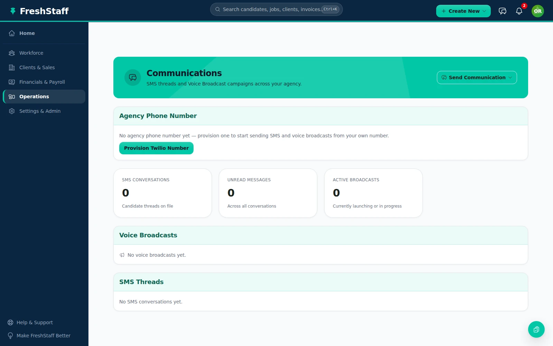Click the Clients & Sales building icon
This screenshot has height=346, width=553.
click(x=12, y=67)
